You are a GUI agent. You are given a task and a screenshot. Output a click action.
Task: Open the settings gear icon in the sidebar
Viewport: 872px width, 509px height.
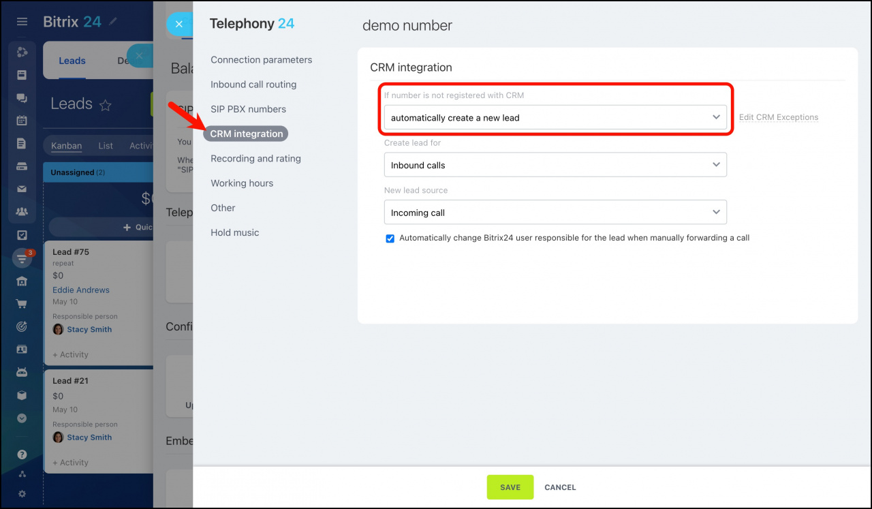tap(22, 493)
